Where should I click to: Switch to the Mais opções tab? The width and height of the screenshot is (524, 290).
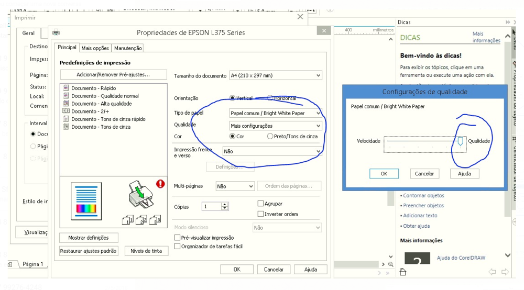(x=95, y=48)
